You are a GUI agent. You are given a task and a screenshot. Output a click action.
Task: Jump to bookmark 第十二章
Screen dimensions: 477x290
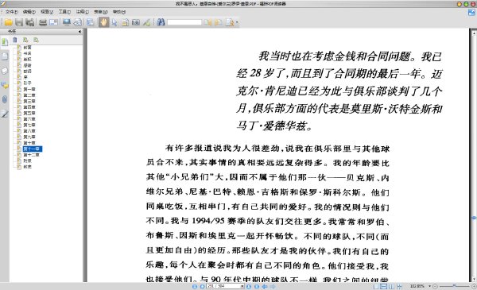(32, 155)
